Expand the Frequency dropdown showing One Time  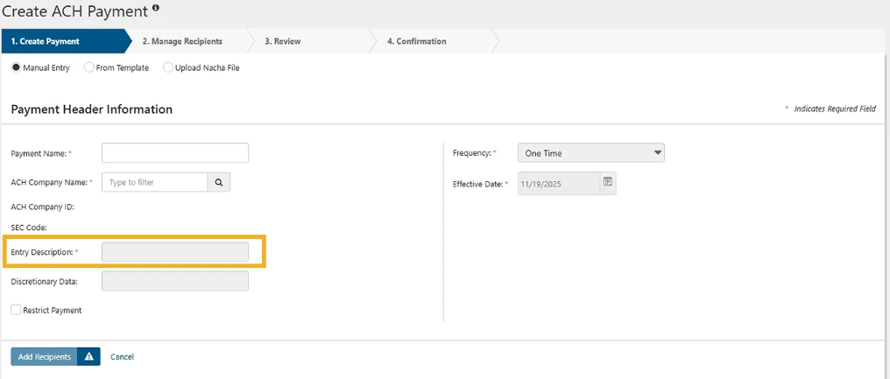[590, 153]
